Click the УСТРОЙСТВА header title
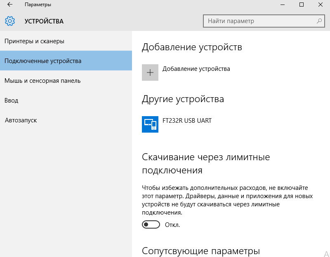Image resolution: width=330 pixels, height=257 pixels. (44, 21)
